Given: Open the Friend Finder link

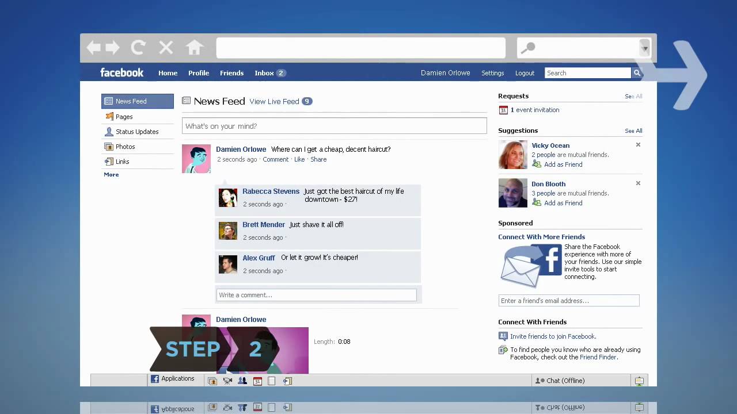Looking at the screenshot, I should (x=598, y=357).
